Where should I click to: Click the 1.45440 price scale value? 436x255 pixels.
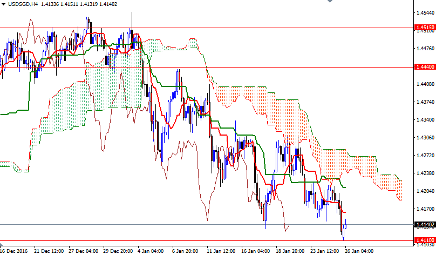click(x=425, y=13)
